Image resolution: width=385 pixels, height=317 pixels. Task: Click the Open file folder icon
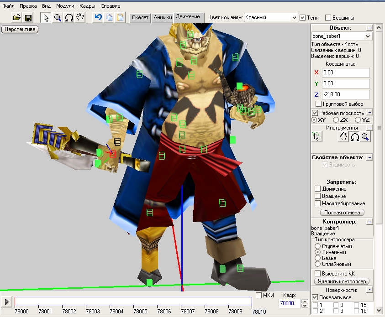pos(17,18)
